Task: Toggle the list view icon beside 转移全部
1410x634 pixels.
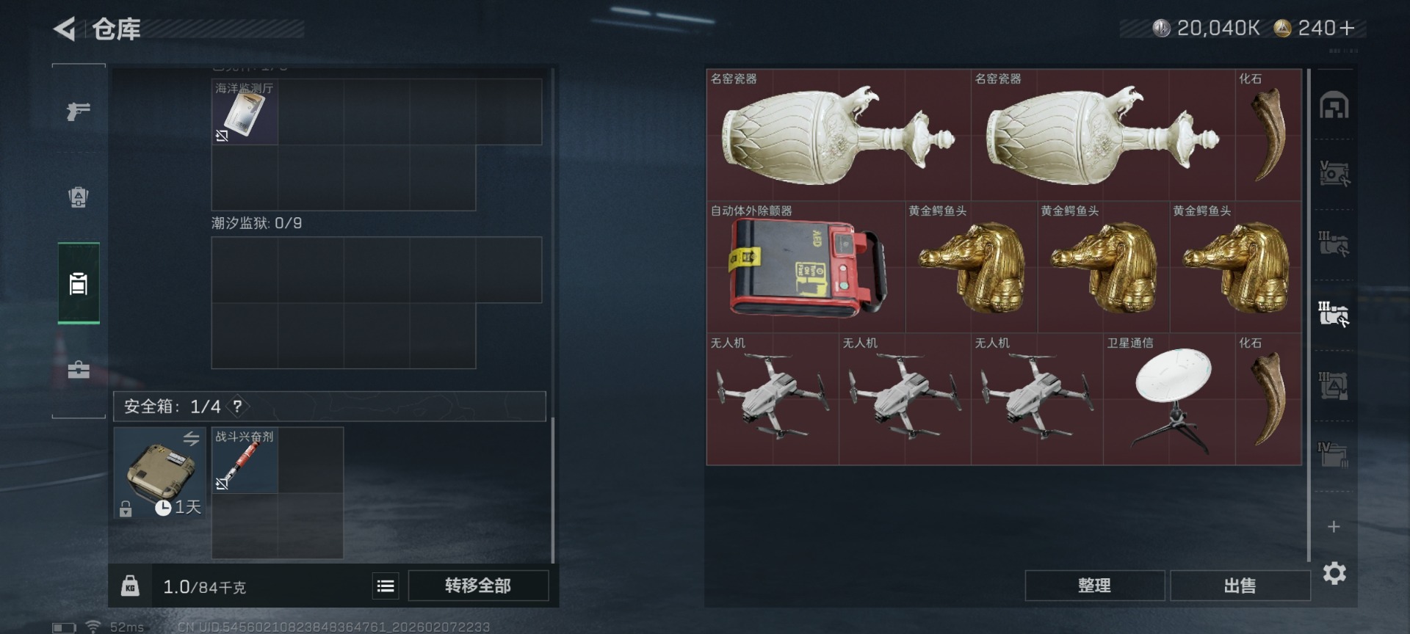Action: (x=386, y=586)
